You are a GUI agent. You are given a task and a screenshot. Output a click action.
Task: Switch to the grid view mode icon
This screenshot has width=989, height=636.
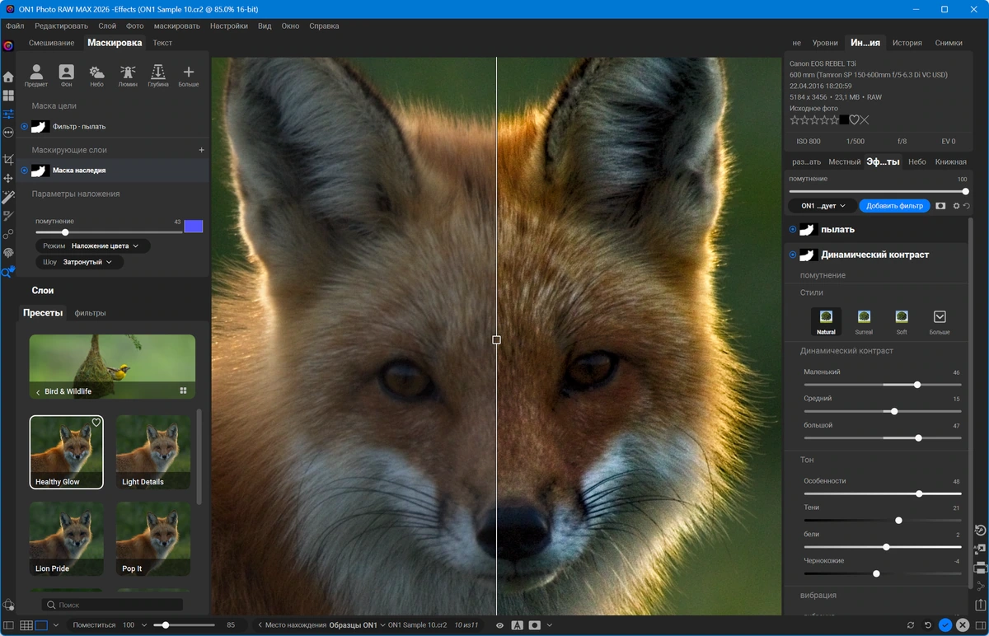click(x=26, y=625)
